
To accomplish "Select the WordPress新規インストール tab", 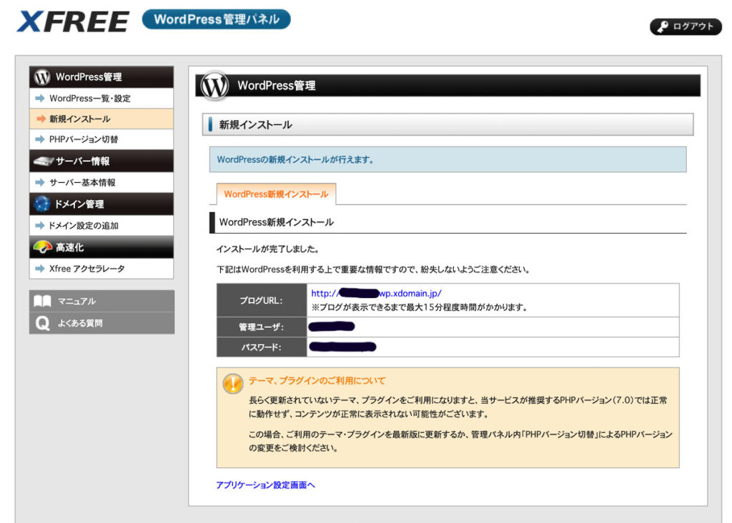I will [276, 194].
